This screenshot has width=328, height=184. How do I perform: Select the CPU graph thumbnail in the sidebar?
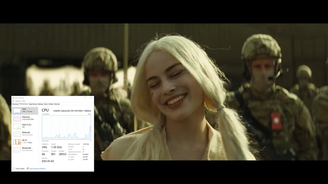point(17,111)
